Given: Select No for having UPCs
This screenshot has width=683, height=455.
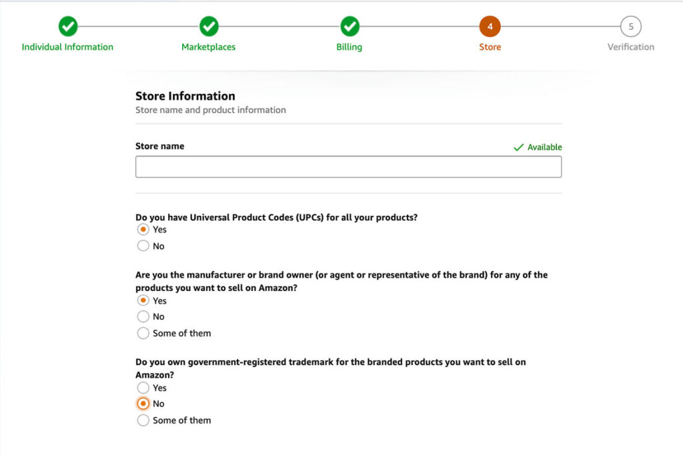Looking at the screenshot, I should point(143,246).
